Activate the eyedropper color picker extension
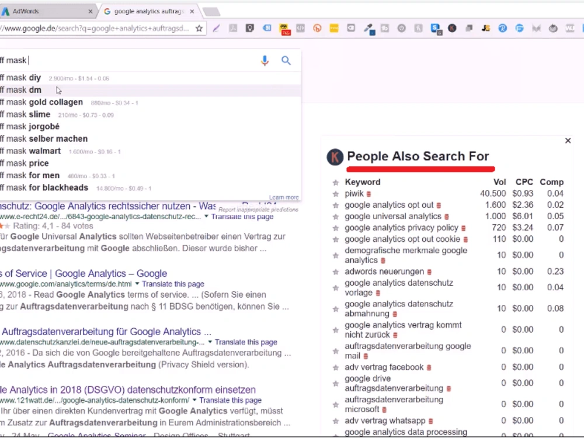Screen dimensions: 584x438 pyautogui.click(x=369, y=29)
